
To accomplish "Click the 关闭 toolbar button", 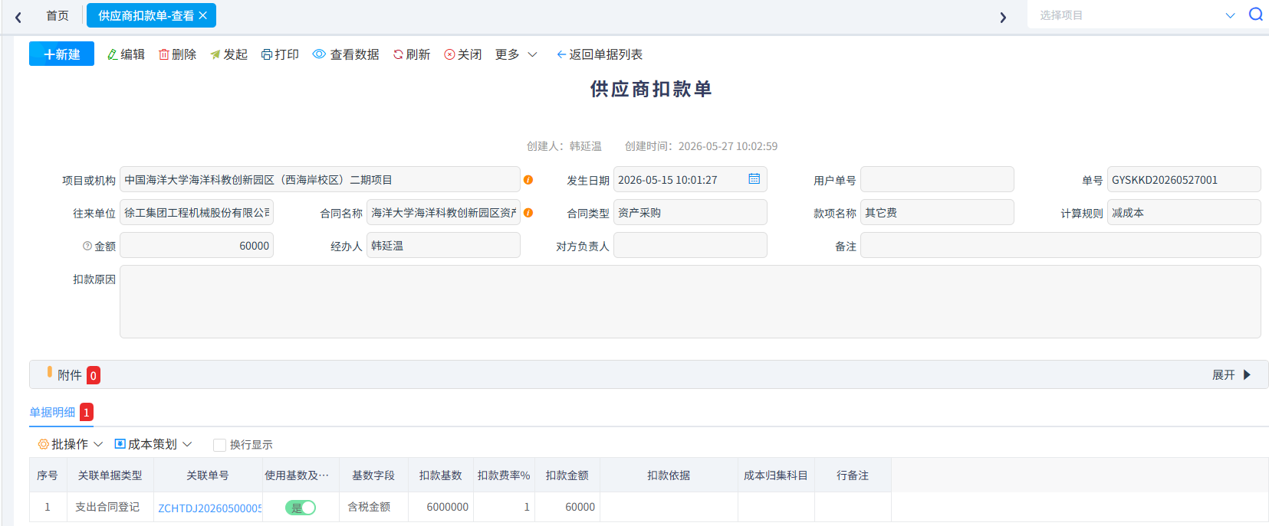I will click(x=463, y=54).
